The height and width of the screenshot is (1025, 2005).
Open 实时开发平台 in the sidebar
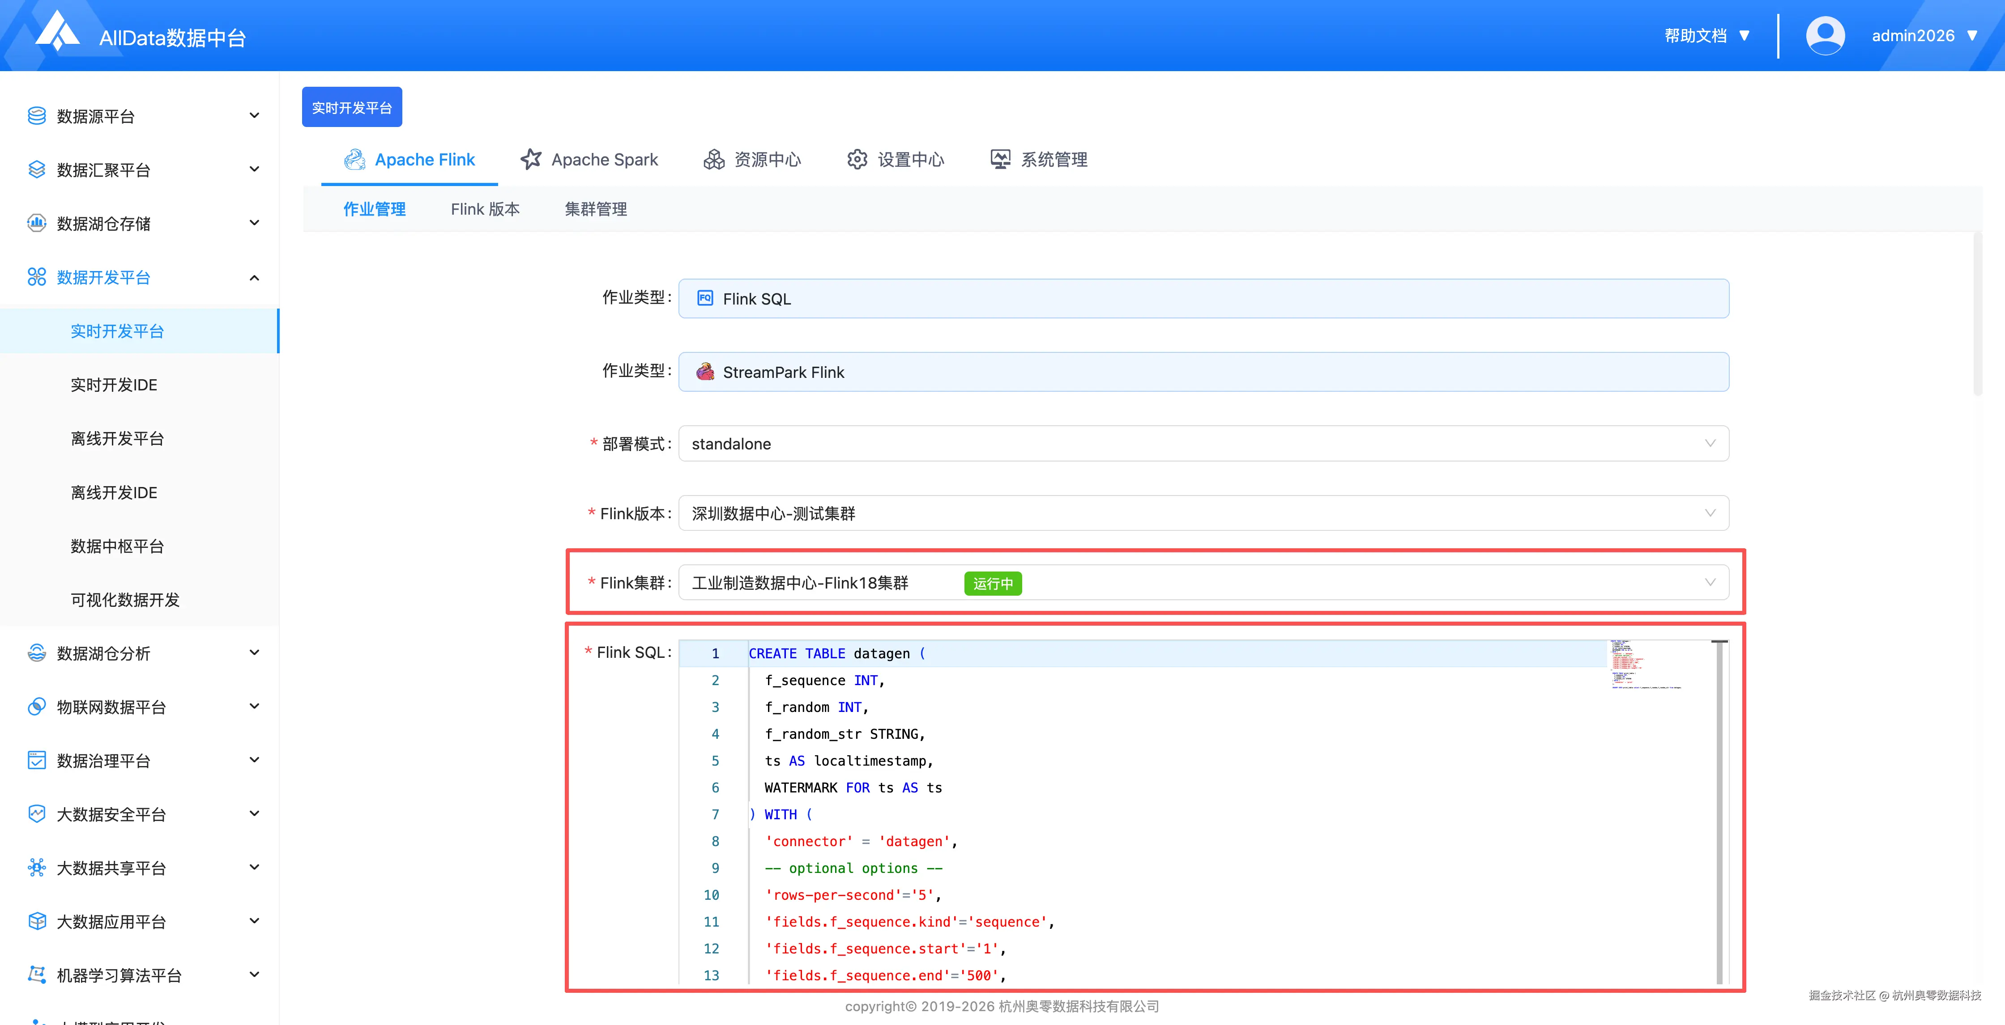pyautogui.click(x=139, y=331)
